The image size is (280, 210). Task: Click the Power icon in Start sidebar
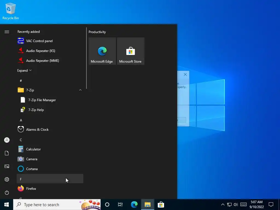pos(7,192)
